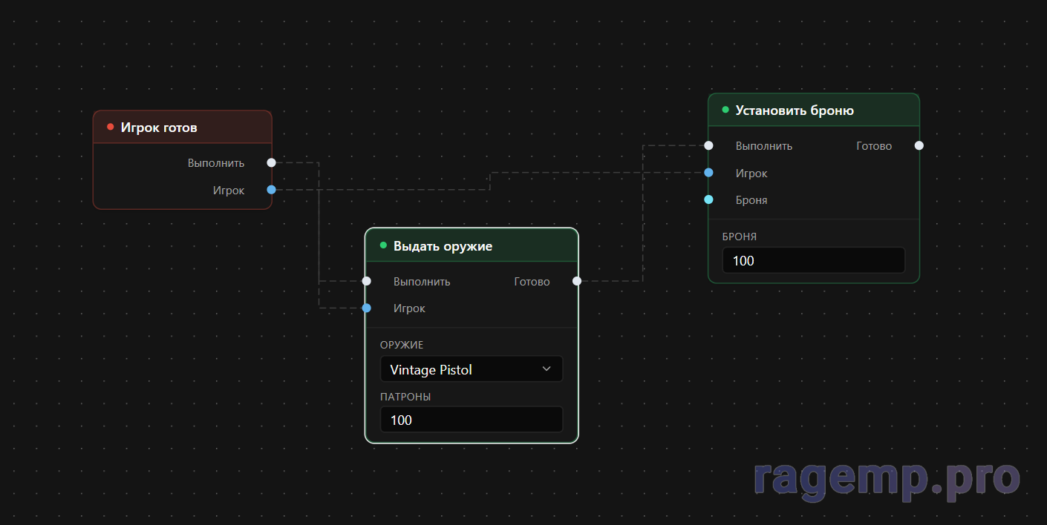Screen dimensions: 1047x525
Task: Click the blue Игрок output port on Игрок готов
Action: [271, 190]
